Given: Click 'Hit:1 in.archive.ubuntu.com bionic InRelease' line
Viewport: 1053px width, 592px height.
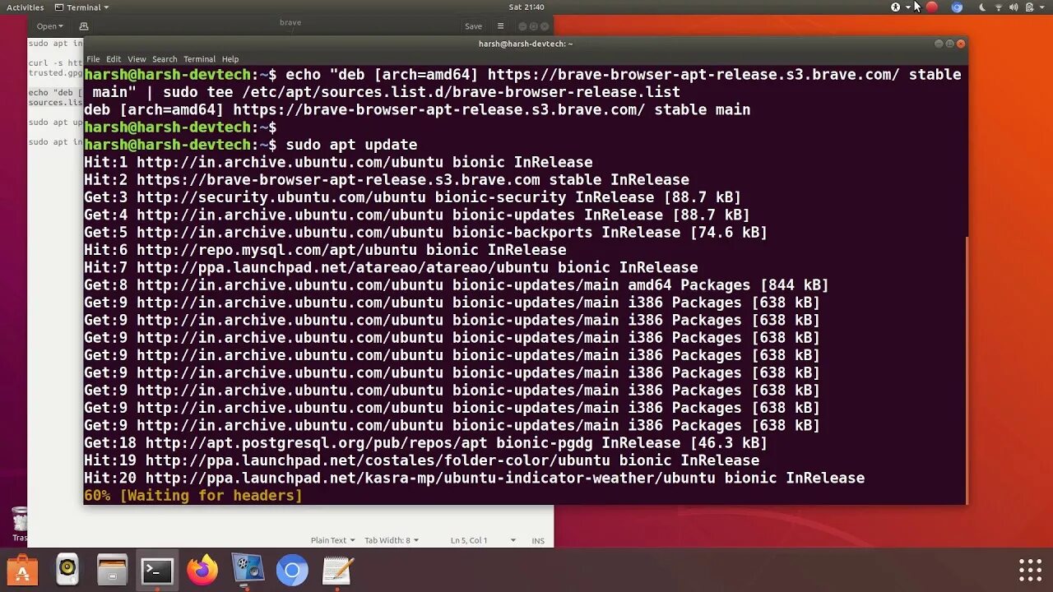Looking at the screenshot, I should 338,162.
